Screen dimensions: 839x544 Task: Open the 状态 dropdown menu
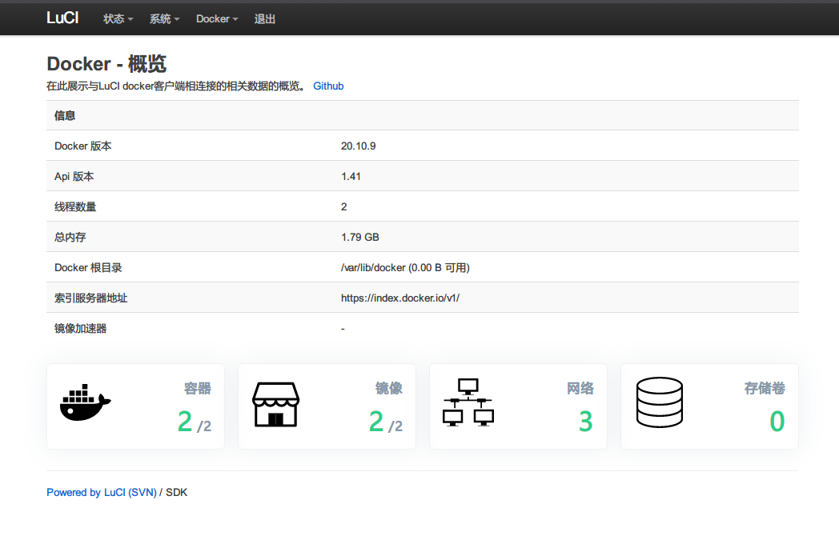pos(118,18)
